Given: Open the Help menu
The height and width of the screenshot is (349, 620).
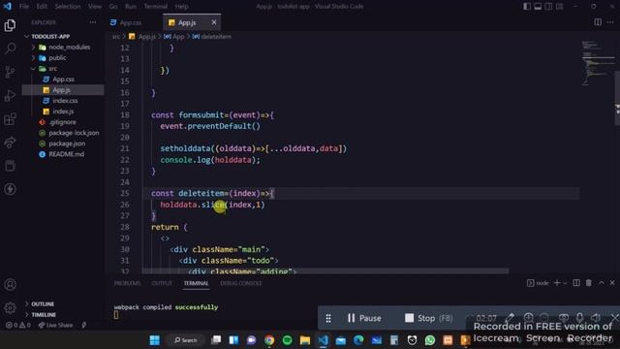Looking at the screenshot, I should (181, 7).
